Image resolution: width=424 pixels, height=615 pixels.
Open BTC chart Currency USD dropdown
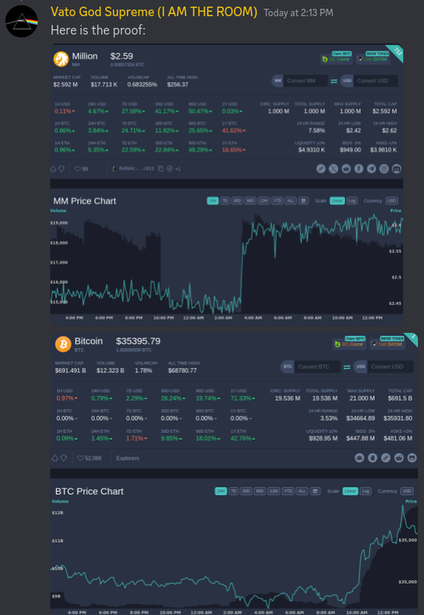point(407,491)
